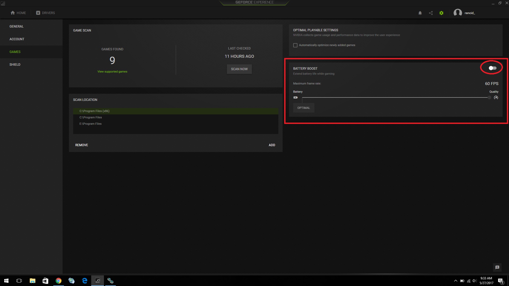509x286 pixels.
Task: Open the notifications bell icon
Action: tap(420, 13)
